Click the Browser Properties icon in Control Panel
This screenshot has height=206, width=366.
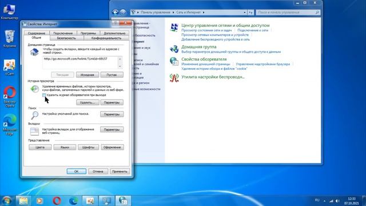(x=174, y=61)
